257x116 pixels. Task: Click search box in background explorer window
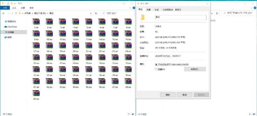click(x=239, y=13)
